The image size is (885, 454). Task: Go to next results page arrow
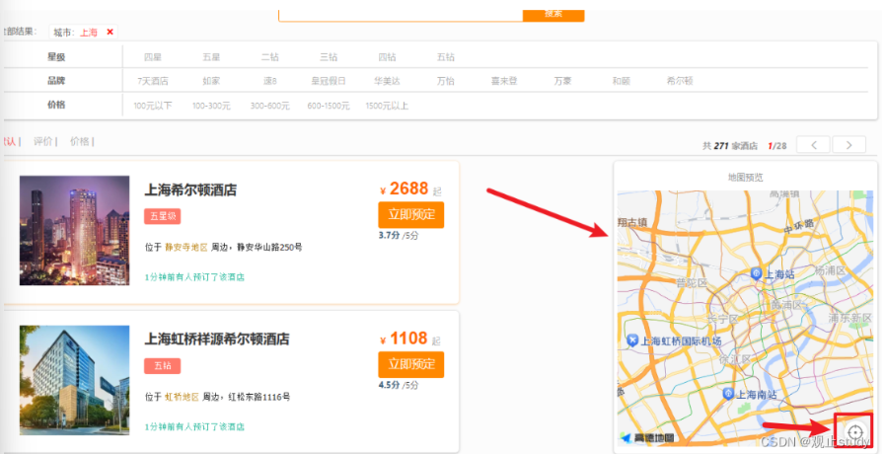(848, 145)
